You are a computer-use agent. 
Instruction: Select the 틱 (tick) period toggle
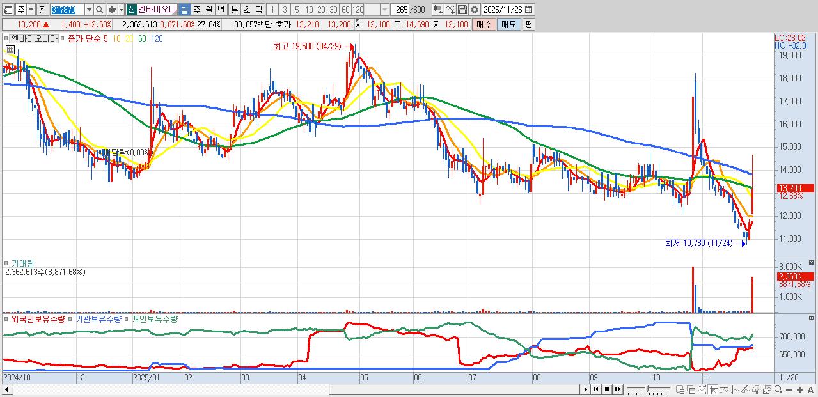258,10
